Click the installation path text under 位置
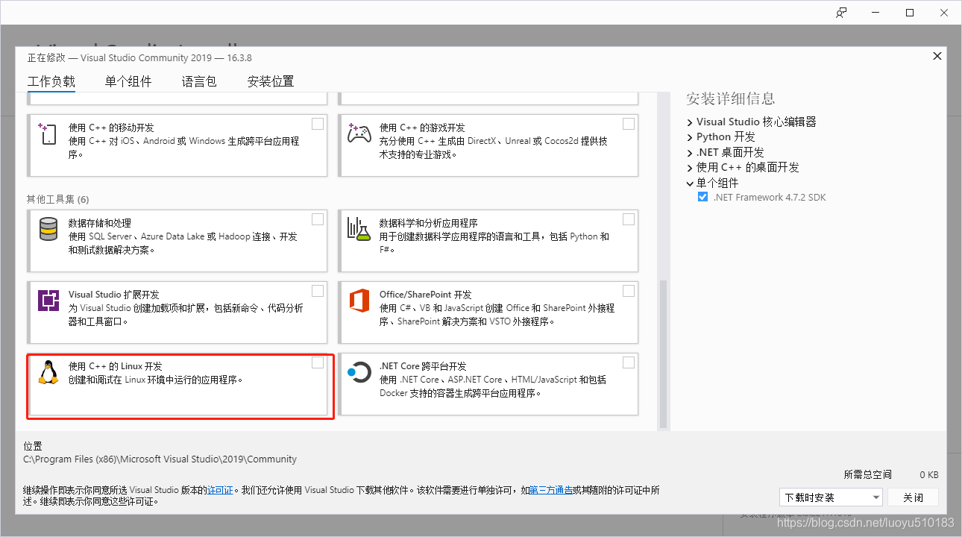This screenshot has height=537, width=962. (x=160, y=459)
